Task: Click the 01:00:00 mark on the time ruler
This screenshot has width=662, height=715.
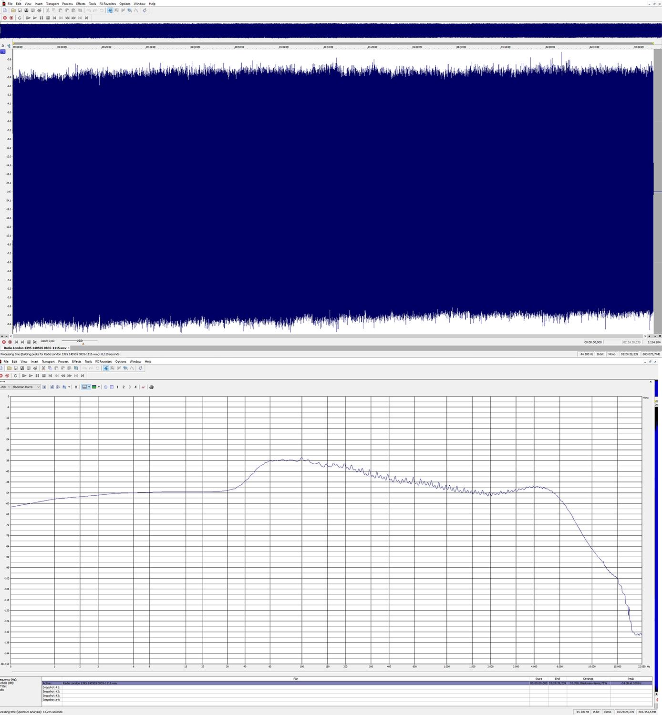Action: (x=284, y=47)
